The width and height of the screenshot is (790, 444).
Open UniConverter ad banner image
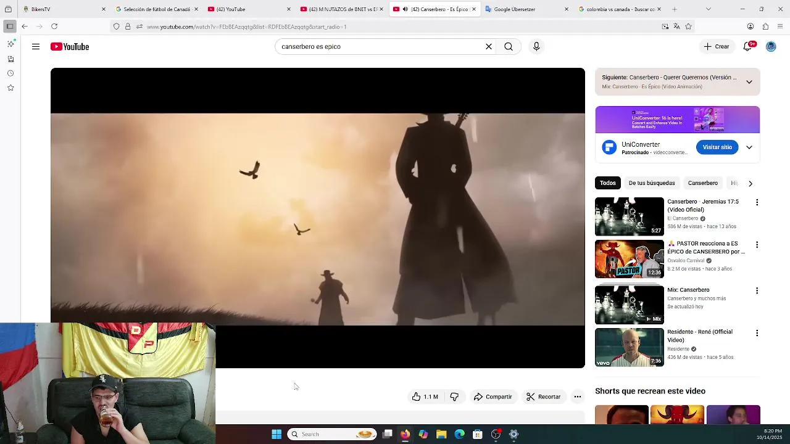[678, 119]
